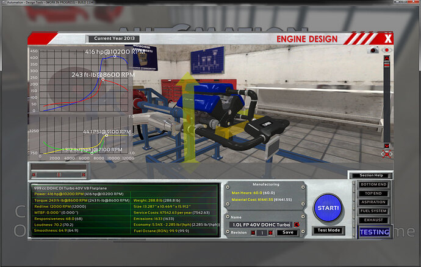
Task: Click the right arrow of the horizontal slider
Action: coord(84,175)
